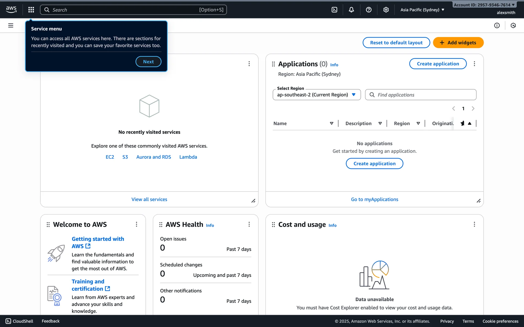Screen dimensions: 524x327
Task: Click the table column preferences pin icon
Action: point(463,123)
